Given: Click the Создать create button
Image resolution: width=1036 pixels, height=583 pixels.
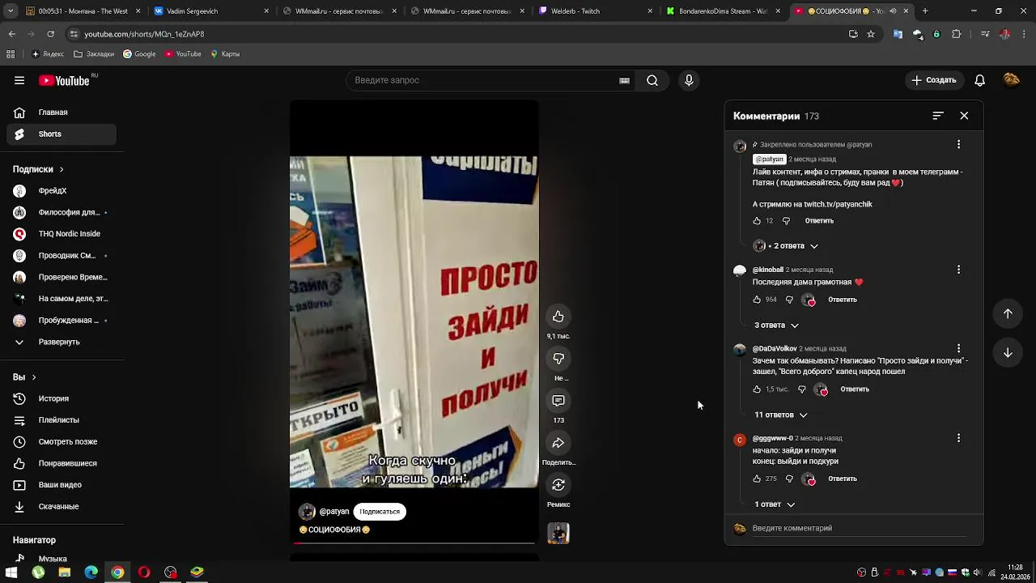Looking at the screenshot, I should coord(934,80).
